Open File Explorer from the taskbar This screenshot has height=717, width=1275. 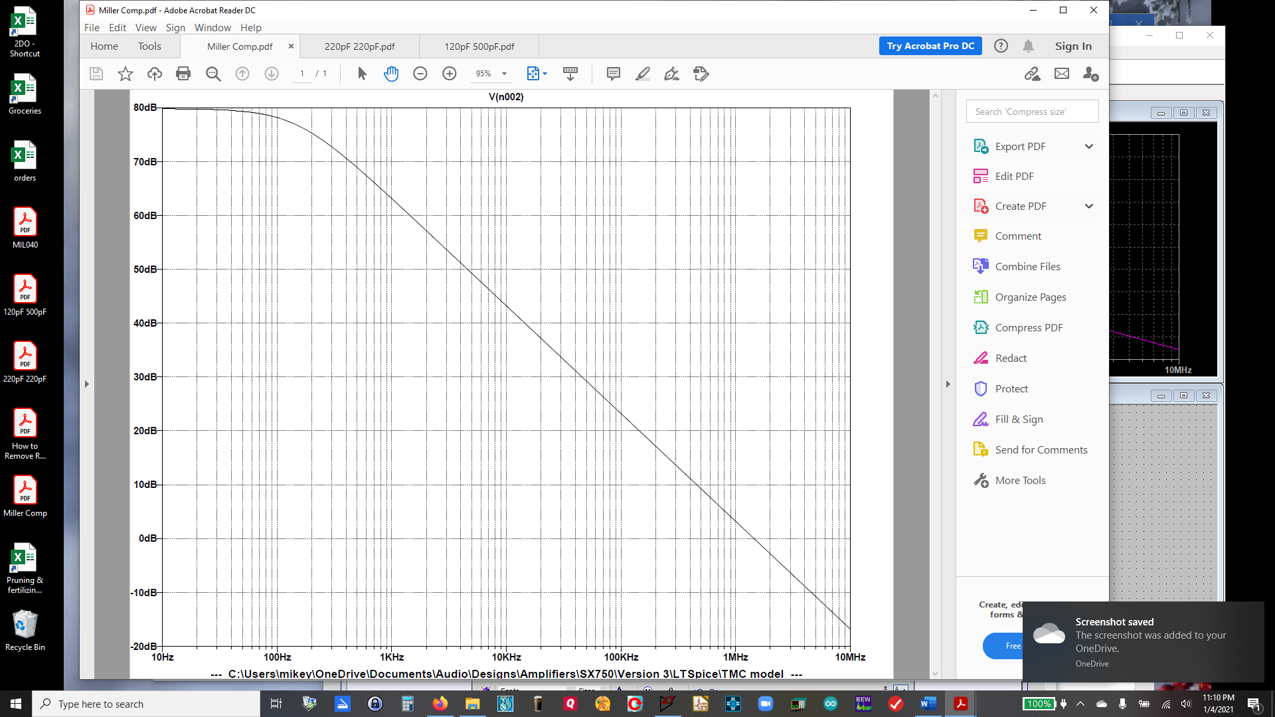click(x=472, y=704)
